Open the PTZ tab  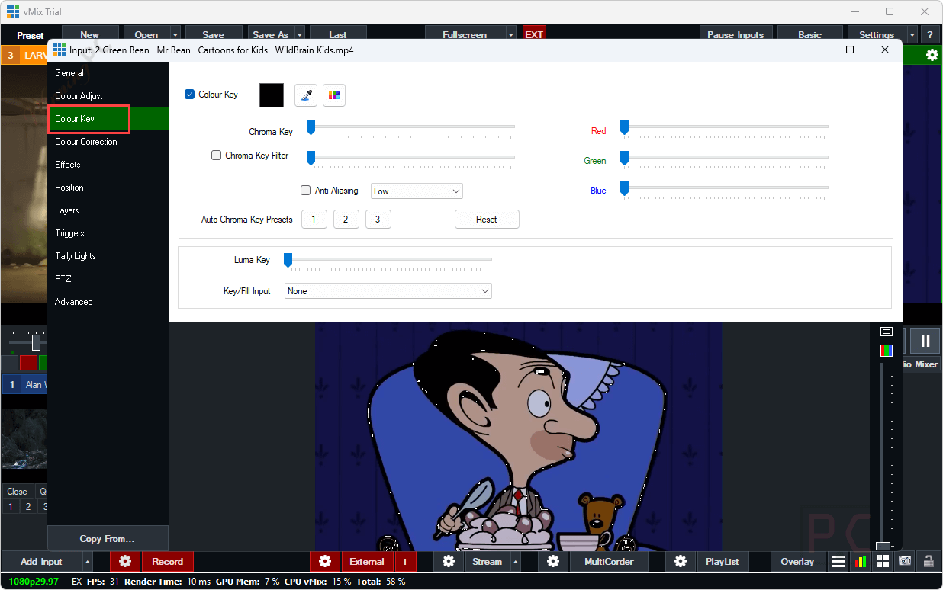click(x=108, y=279)
